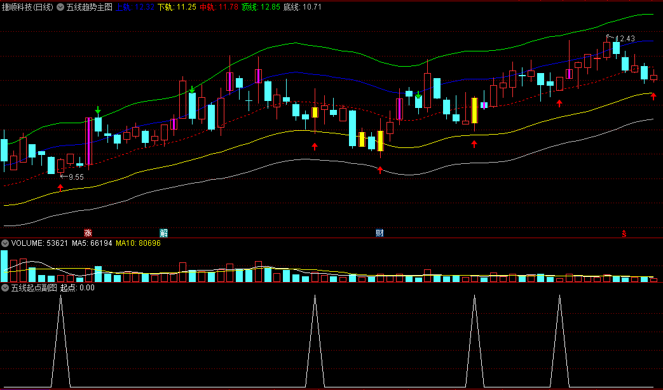Click the 起点: 0.00 readout
Screen dimensions: 663x390
coord(78,288)
